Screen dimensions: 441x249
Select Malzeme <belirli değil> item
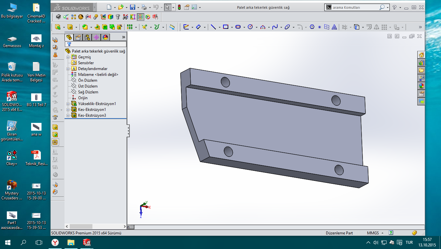pyautogui.click(x=98, y=75)
